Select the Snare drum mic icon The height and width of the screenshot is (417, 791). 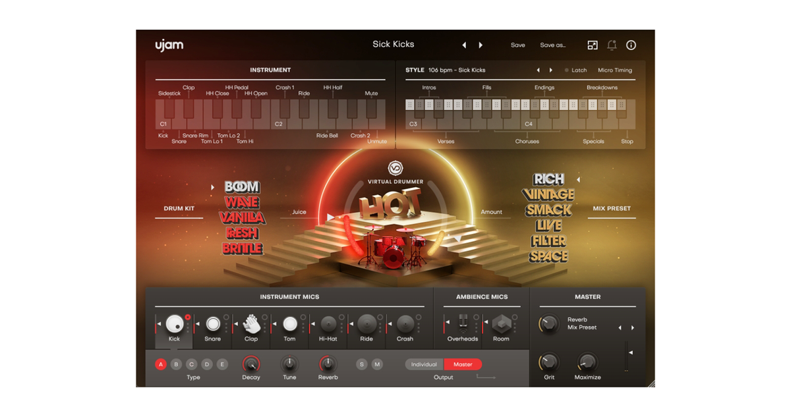(x=213, y=323)
